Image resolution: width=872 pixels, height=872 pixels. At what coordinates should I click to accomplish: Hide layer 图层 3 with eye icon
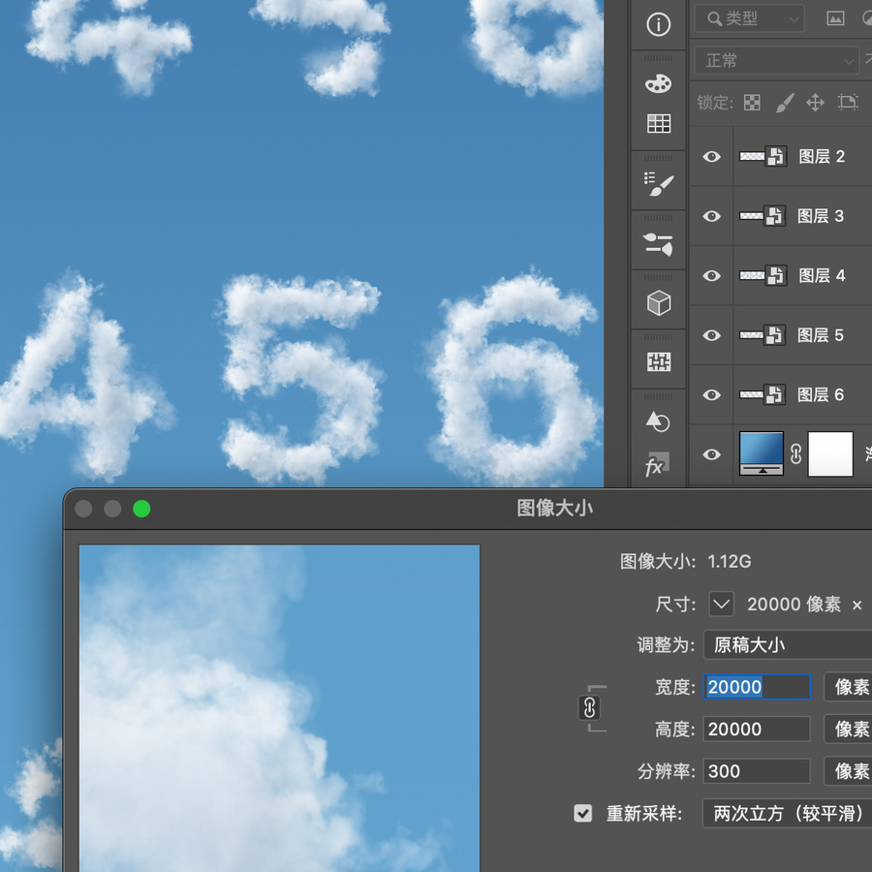711,216
